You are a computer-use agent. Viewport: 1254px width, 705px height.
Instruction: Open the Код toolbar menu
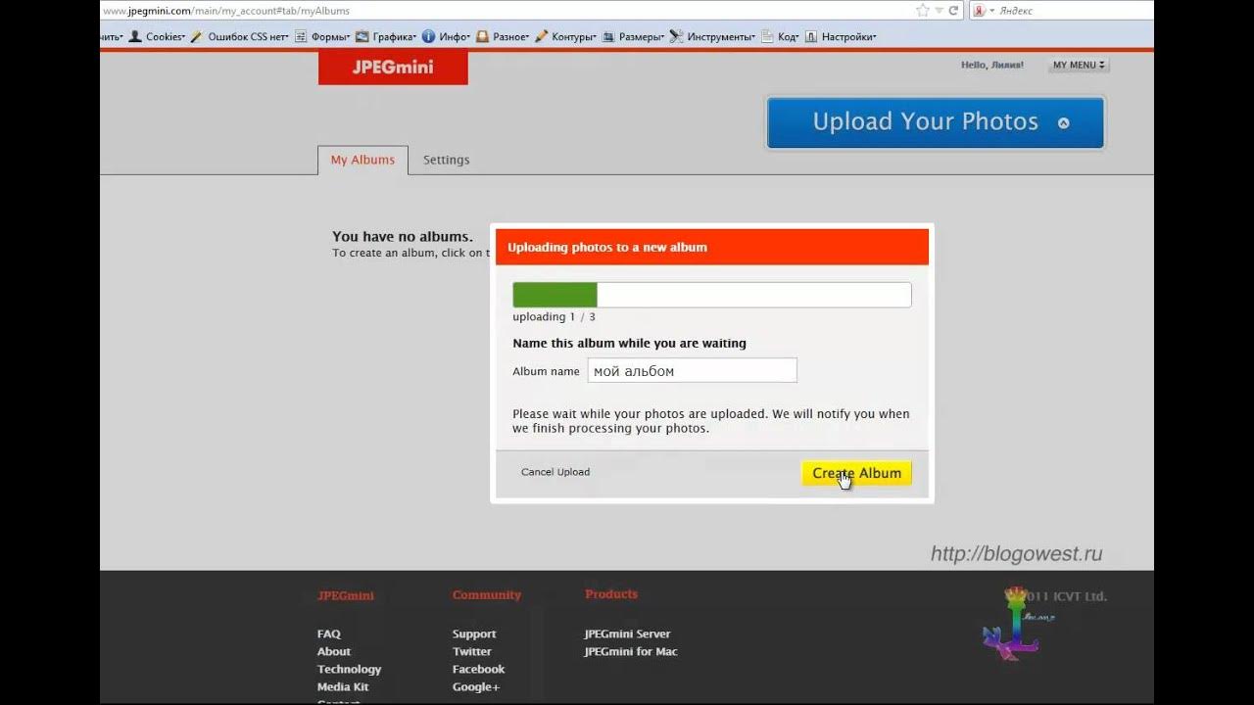(x=780, y=36)
